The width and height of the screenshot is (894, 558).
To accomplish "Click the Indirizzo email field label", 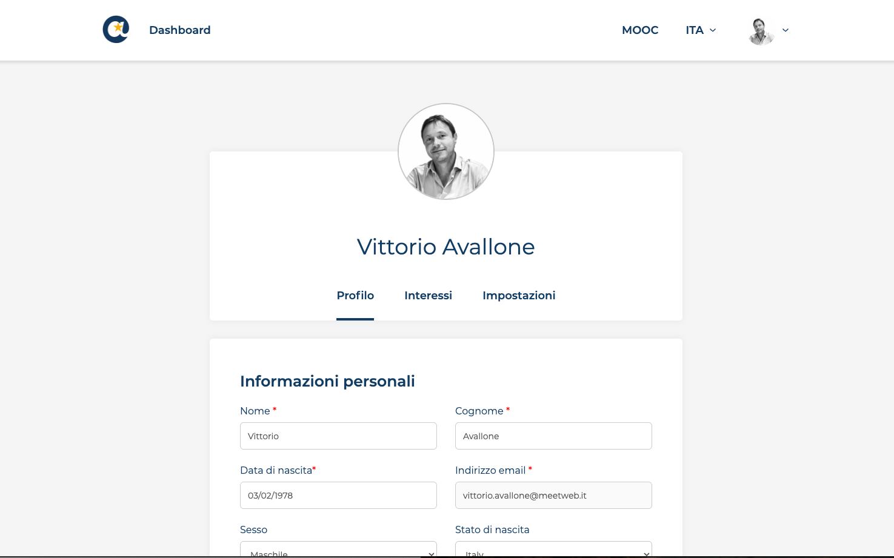I will click(x=490, y=470).
